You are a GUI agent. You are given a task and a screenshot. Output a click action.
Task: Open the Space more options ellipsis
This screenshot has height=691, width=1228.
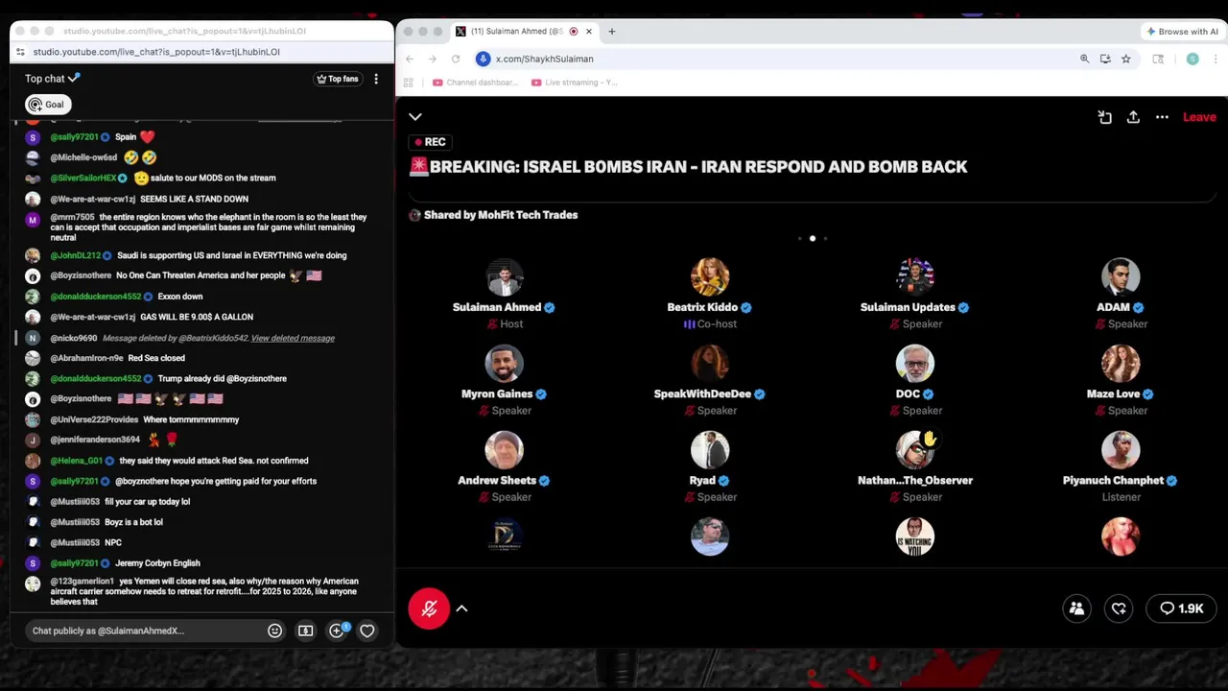(x=1162, y=117)
